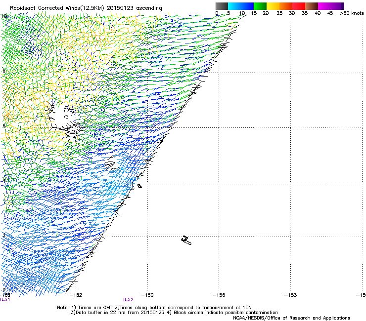Click the 'NOAA/NESDIS/Office of Research and Applications' credit

click(x=291, y=318)
